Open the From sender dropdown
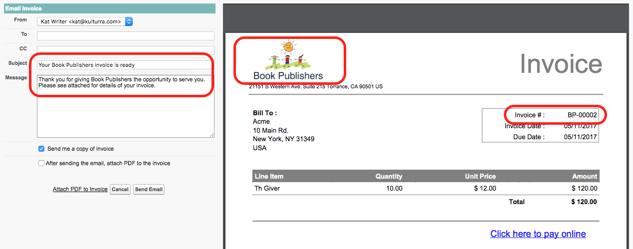633x249 pixels. click(85, 21)
